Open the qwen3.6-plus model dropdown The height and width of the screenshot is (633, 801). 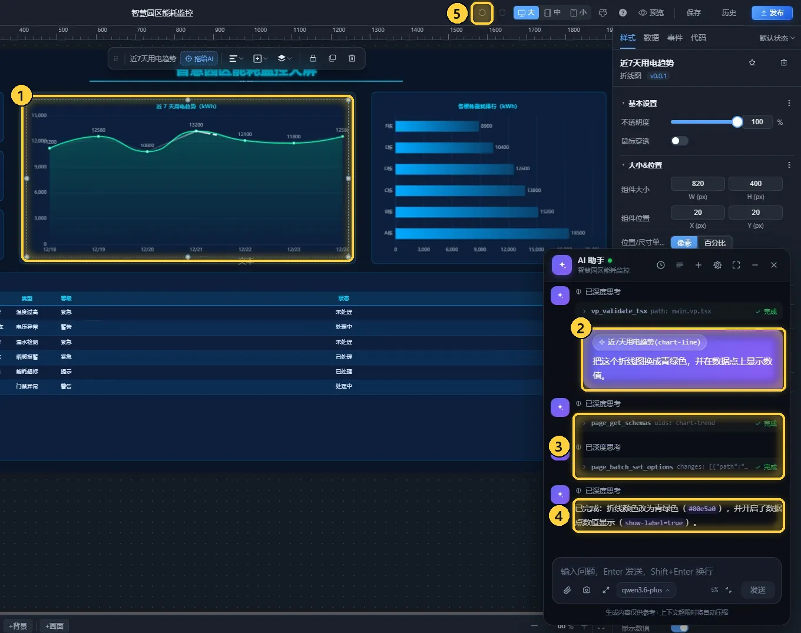[x=646, y=590]
